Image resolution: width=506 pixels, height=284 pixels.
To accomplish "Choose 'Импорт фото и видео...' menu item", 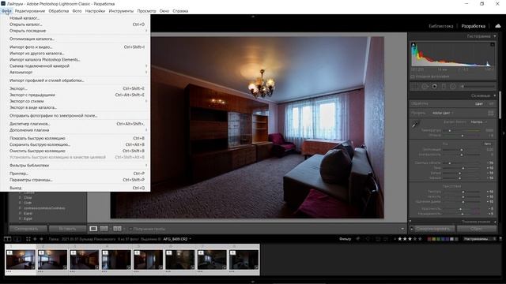I will coord(75,47).
